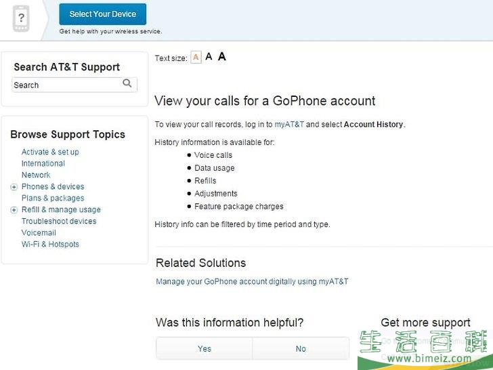Viewport: 493px width, 370px height.
Task: Open the Activate & set up topic
Action: [50, 152]
